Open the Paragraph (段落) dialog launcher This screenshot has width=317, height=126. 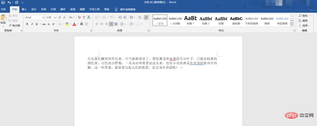click(149, 31)
